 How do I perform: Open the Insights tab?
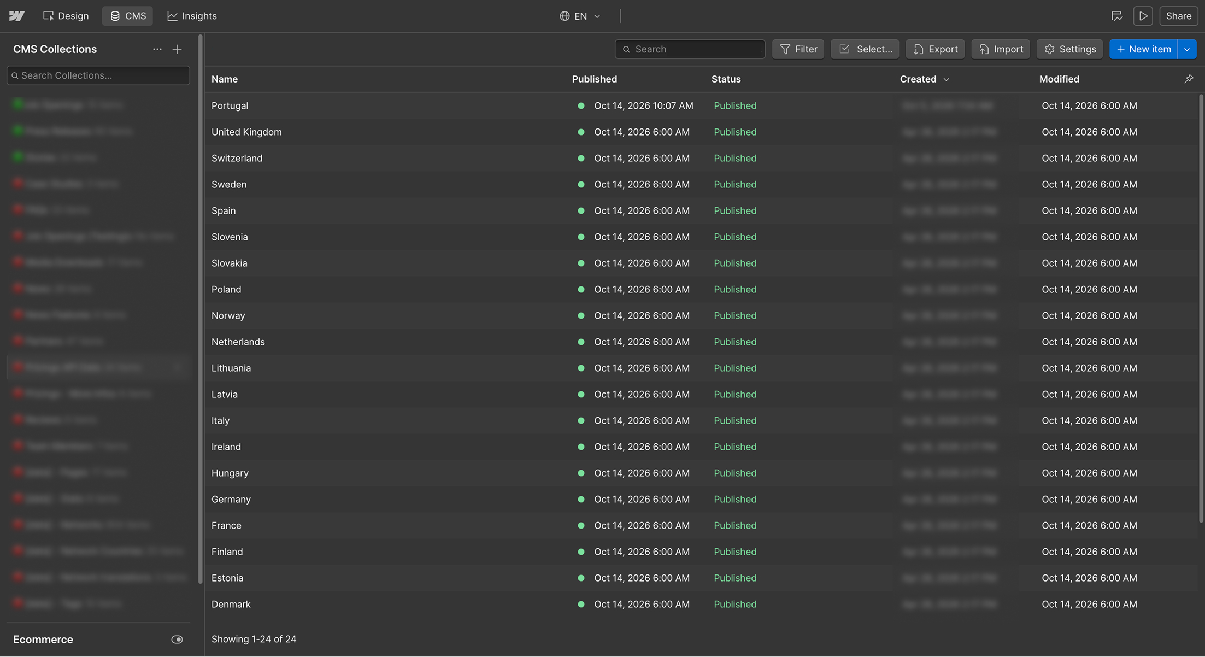pos(192,16)
